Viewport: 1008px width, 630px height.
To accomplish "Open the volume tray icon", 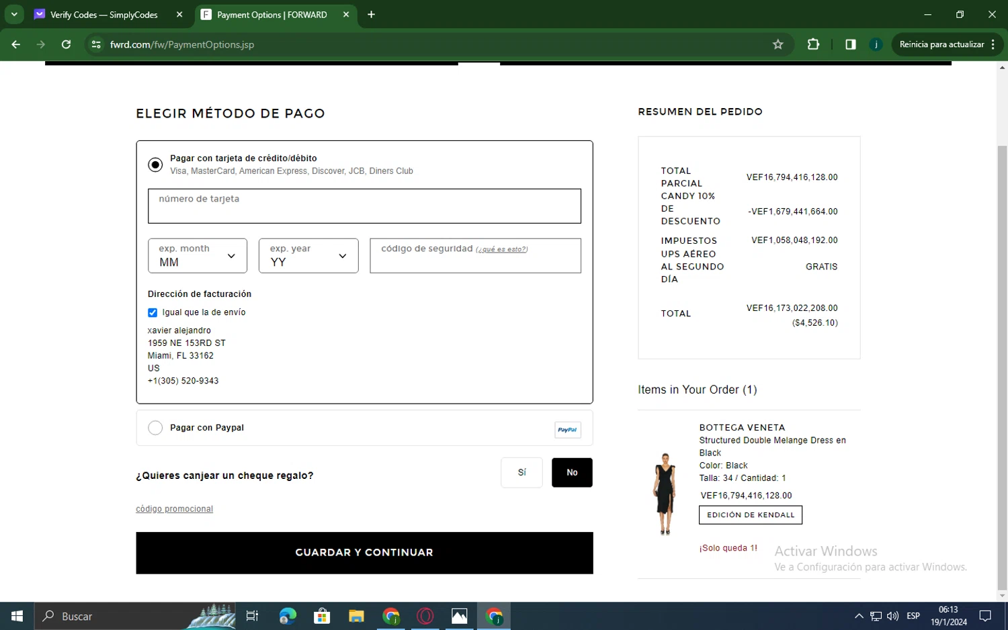I will 892,616.
